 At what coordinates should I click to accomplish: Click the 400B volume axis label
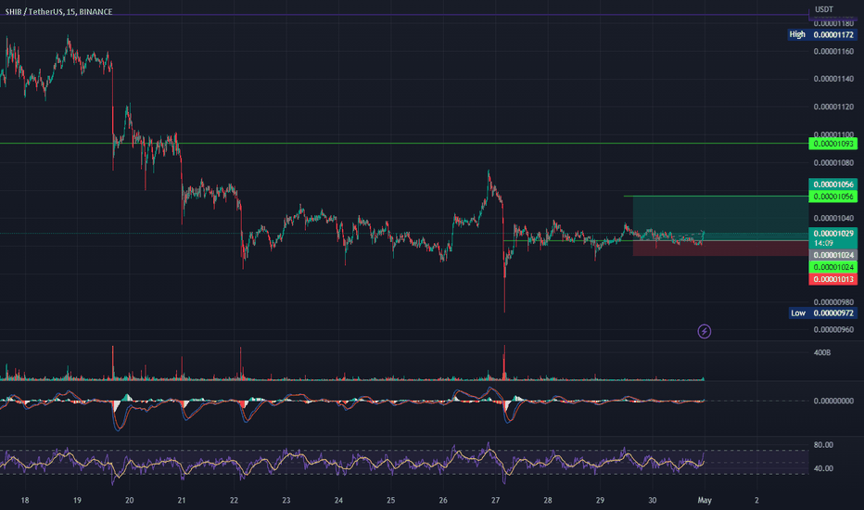821,353
